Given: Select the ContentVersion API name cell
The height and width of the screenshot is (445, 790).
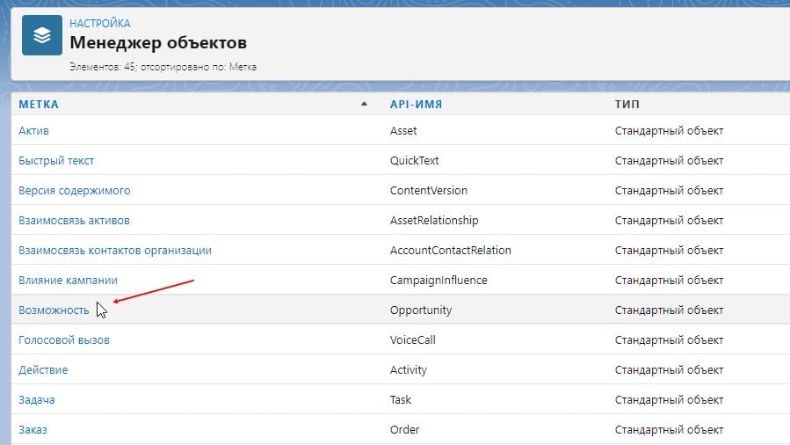Looking at the screenshot, I should click(429, 191).
